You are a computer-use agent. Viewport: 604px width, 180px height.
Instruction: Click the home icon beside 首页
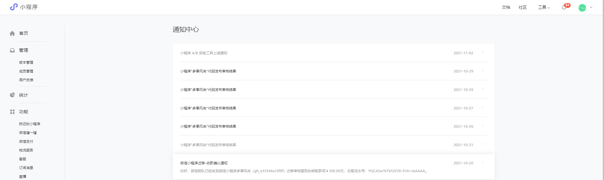click(x=12, y=33)
